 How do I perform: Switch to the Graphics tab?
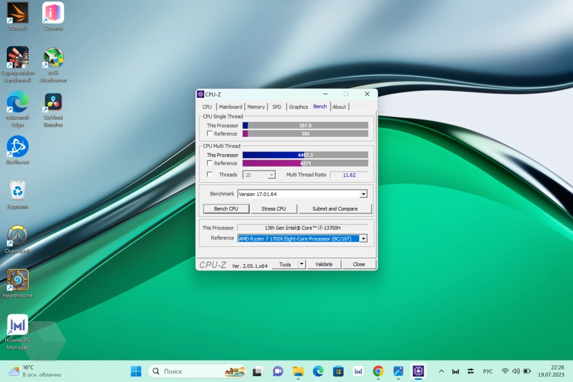tap(299, 107)
